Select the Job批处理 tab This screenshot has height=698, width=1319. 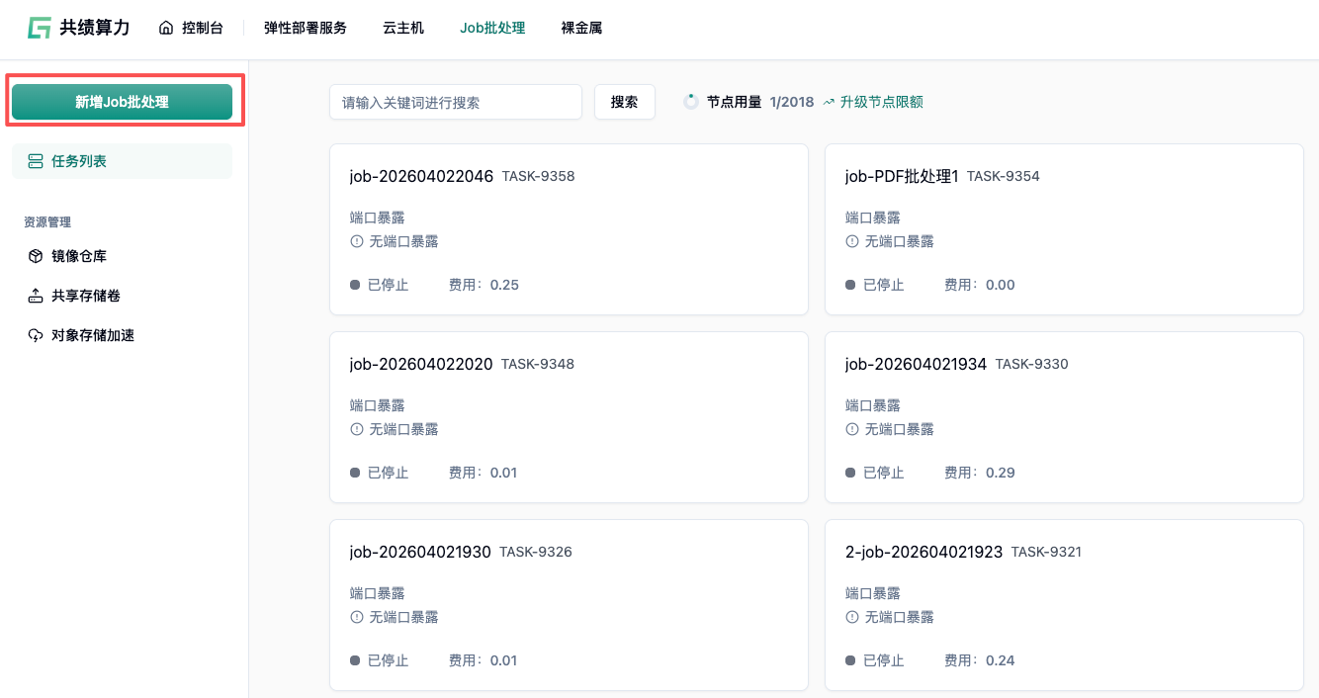coord(492,28)
